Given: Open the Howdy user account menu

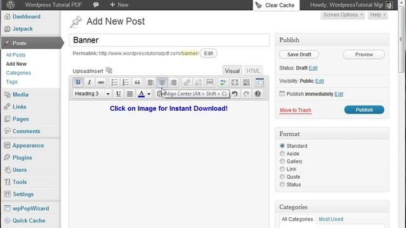Looking at the screenshot, I should 351,5.
